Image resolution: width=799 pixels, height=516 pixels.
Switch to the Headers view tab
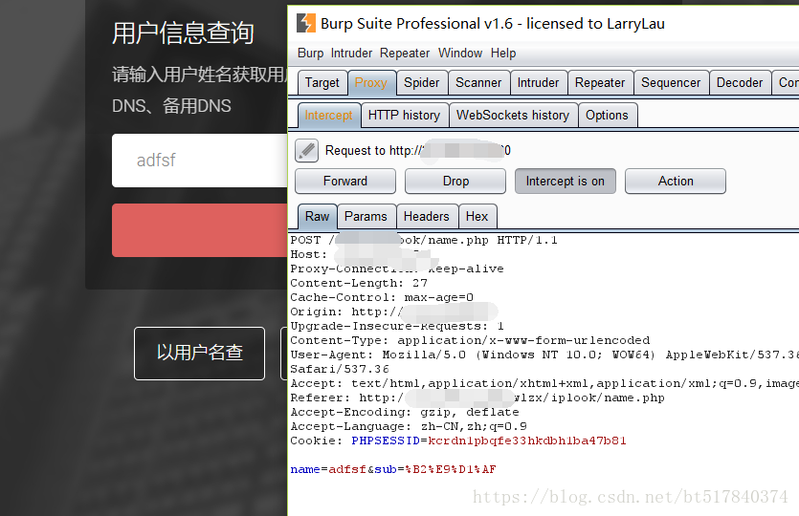(427, 216)
